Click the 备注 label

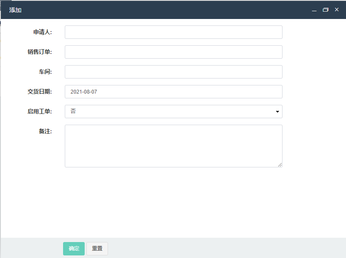click(x=45, y=131)
